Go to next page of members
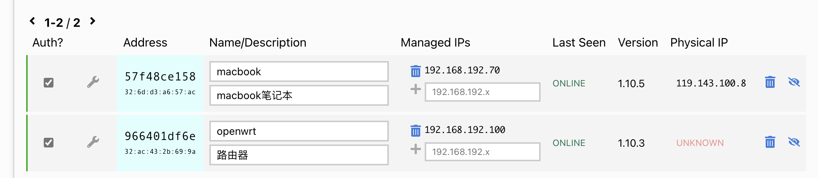Viewport: 818px width, 178px height. [93, 21]
